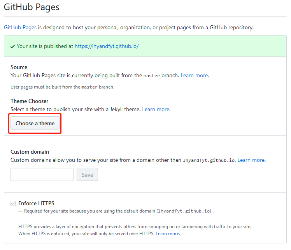The image size is (291, 250).
Task: Click 'Custom domains allow you to serve' text
Action: [x=123, y=160]
